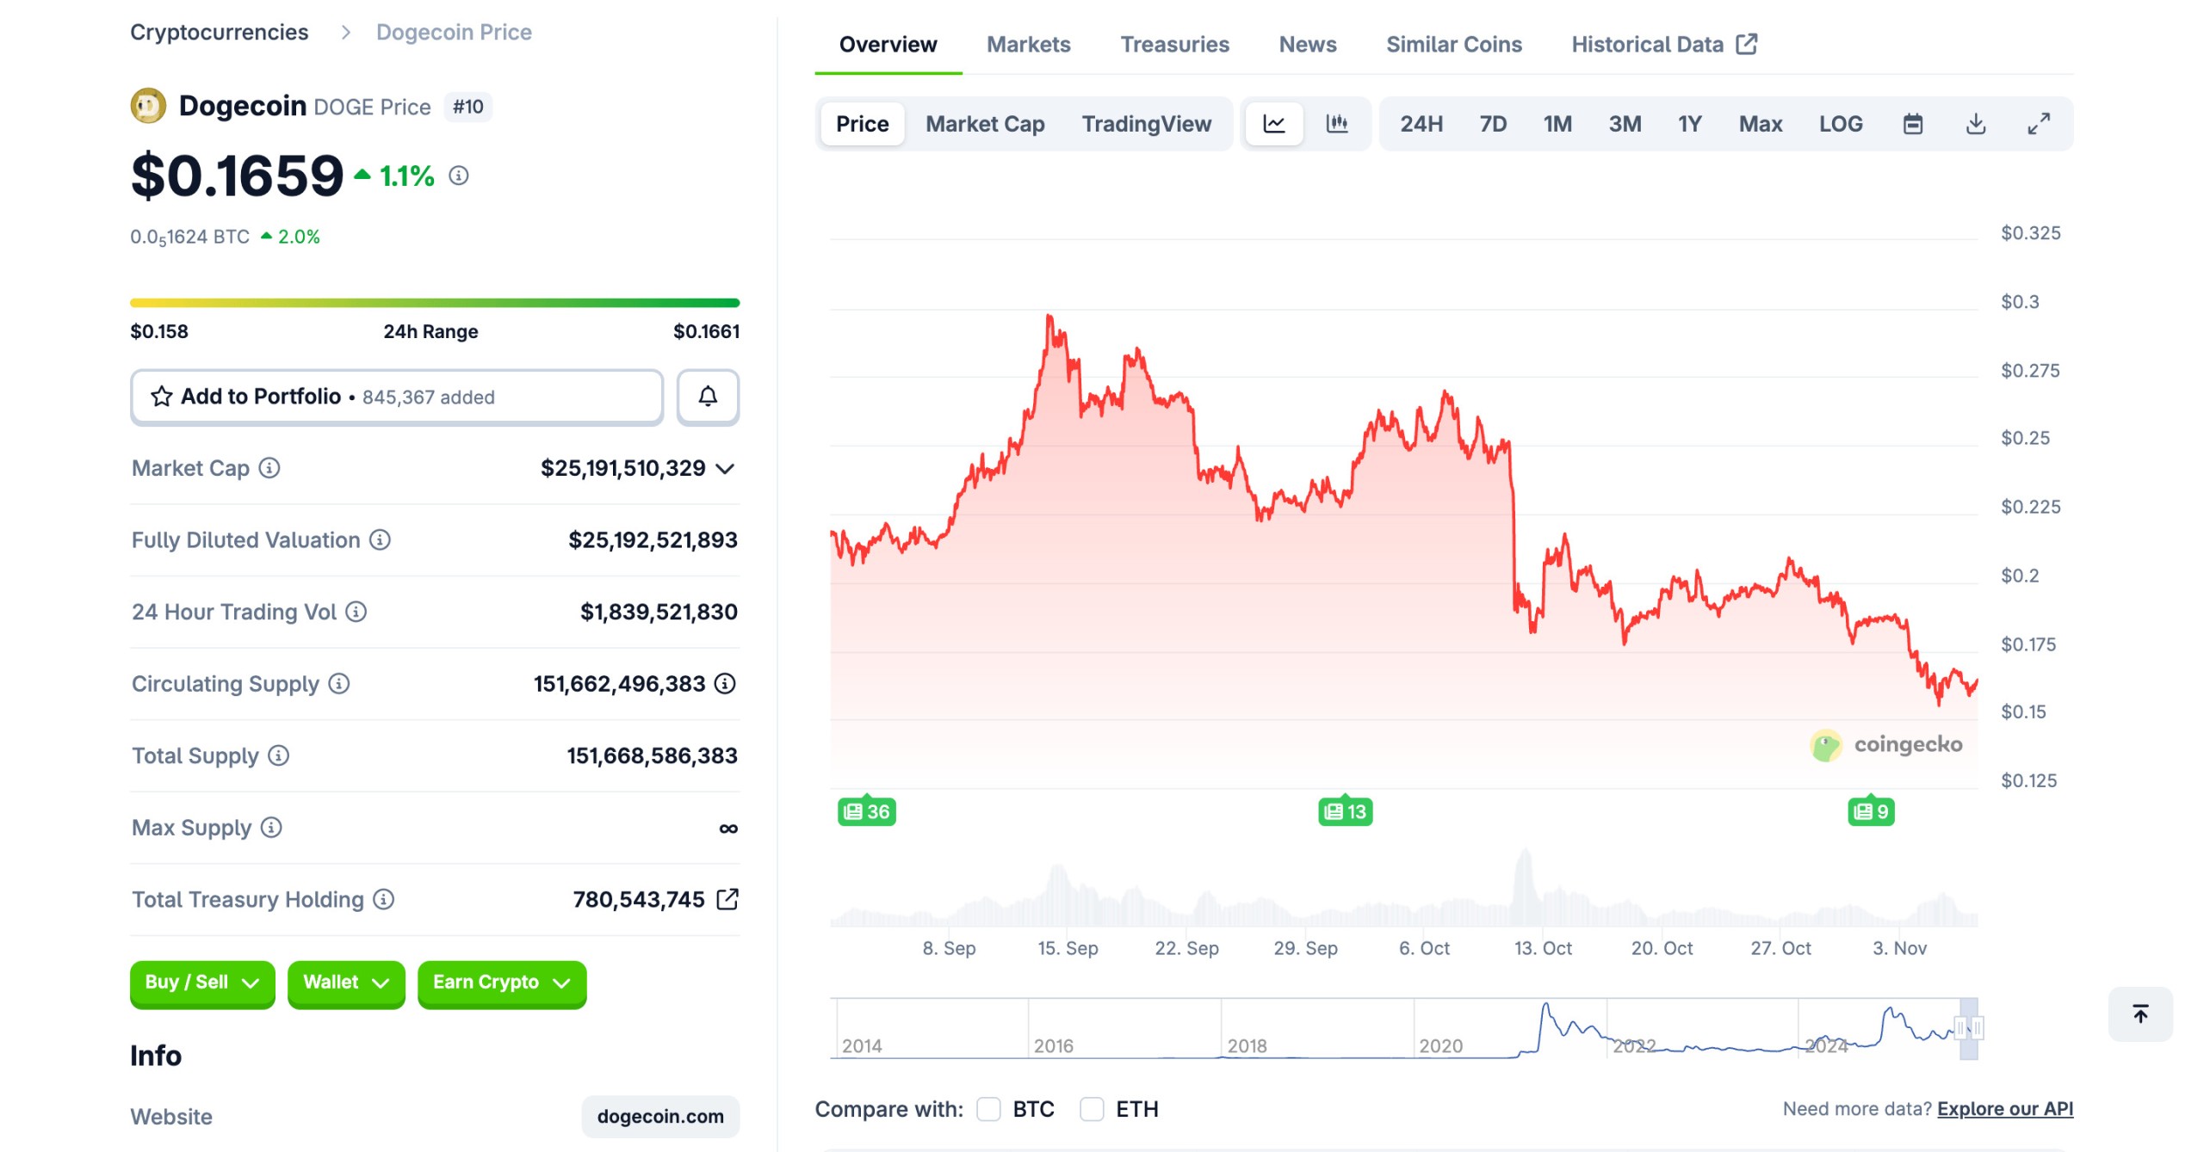Select the 1Y chart timeframe
The width and height of the screenshot is (2204, 1152).
(x=1689, y=123)
